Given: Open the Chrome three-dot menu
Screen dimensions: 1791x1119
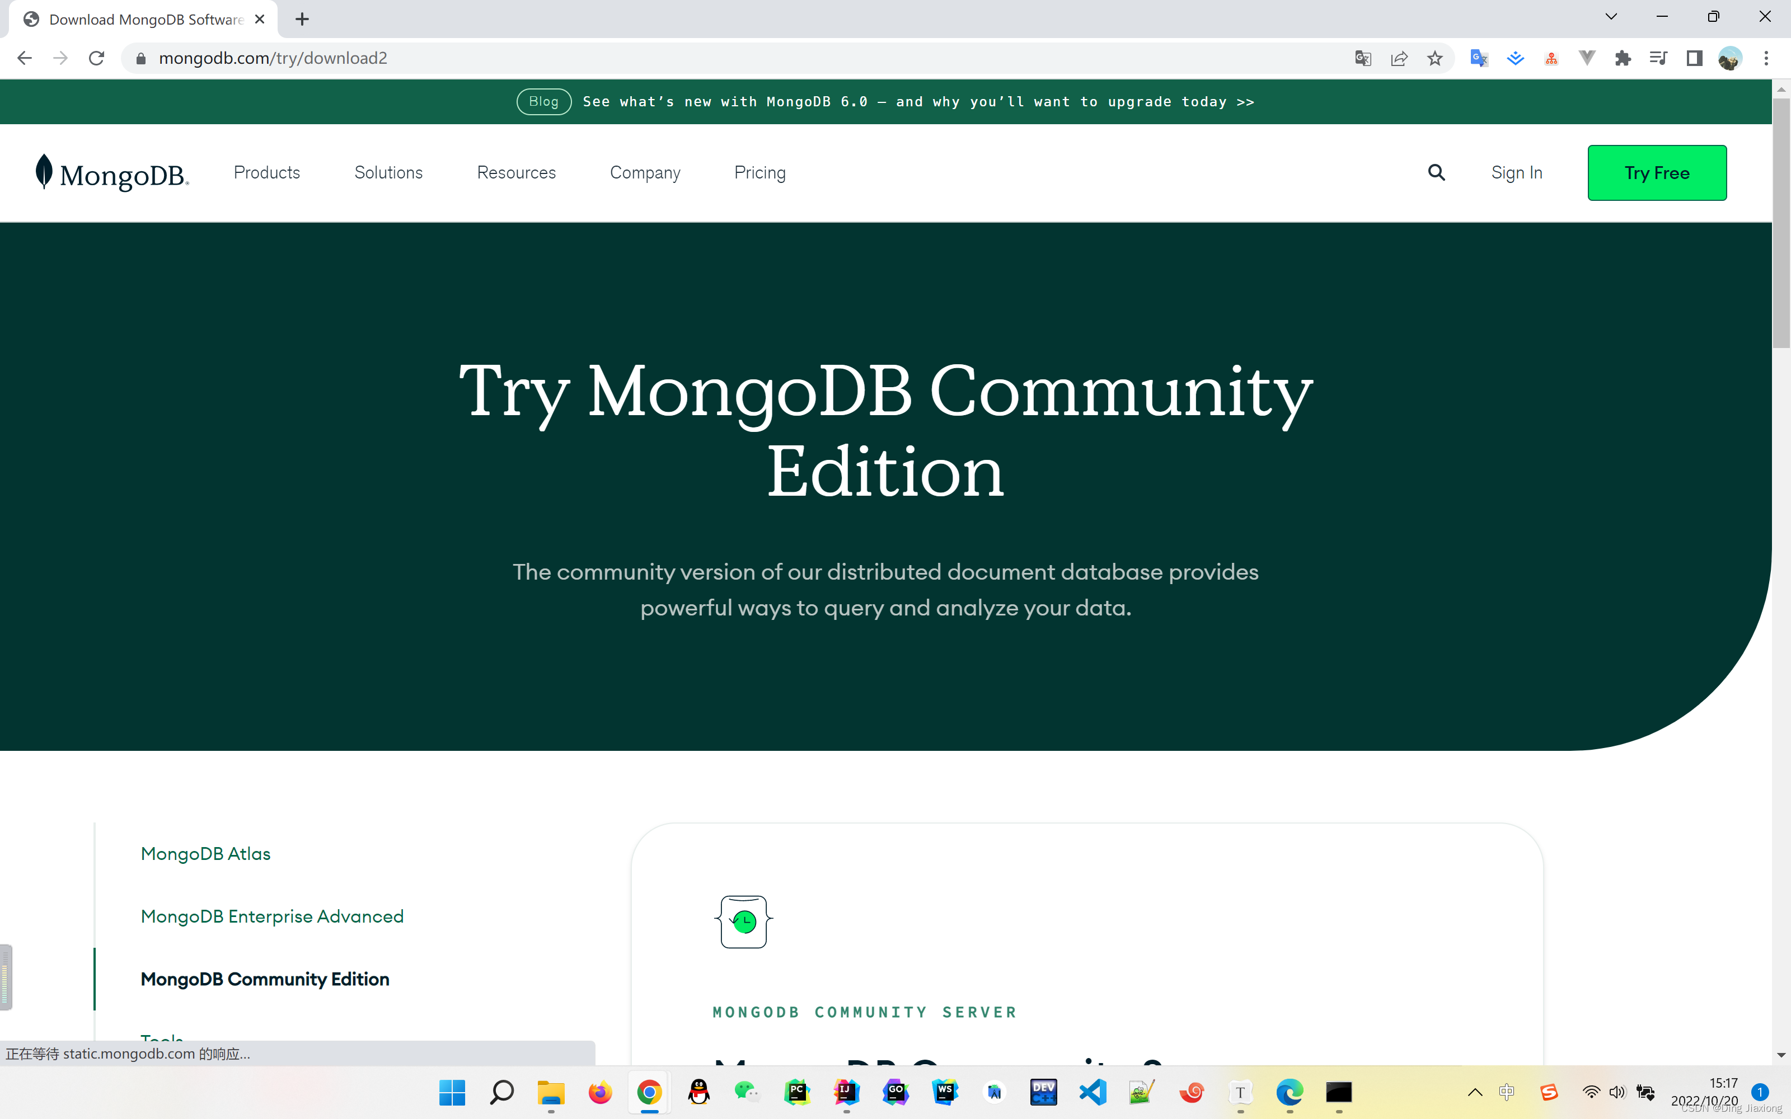Looking at the screenshot, I should (1766, 58).
